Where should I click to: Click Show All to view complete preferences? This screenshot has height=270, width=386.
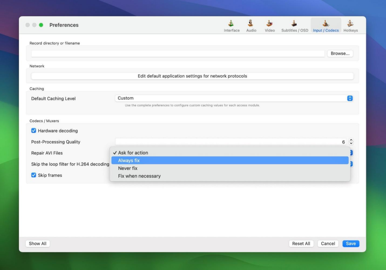[x=38, y=244]
